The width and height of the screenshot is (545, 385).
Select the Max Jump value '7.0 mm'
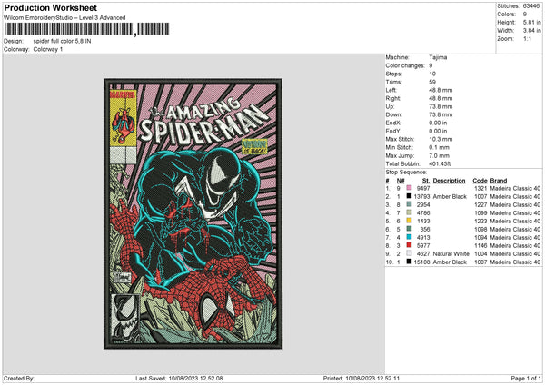(439, 155)
